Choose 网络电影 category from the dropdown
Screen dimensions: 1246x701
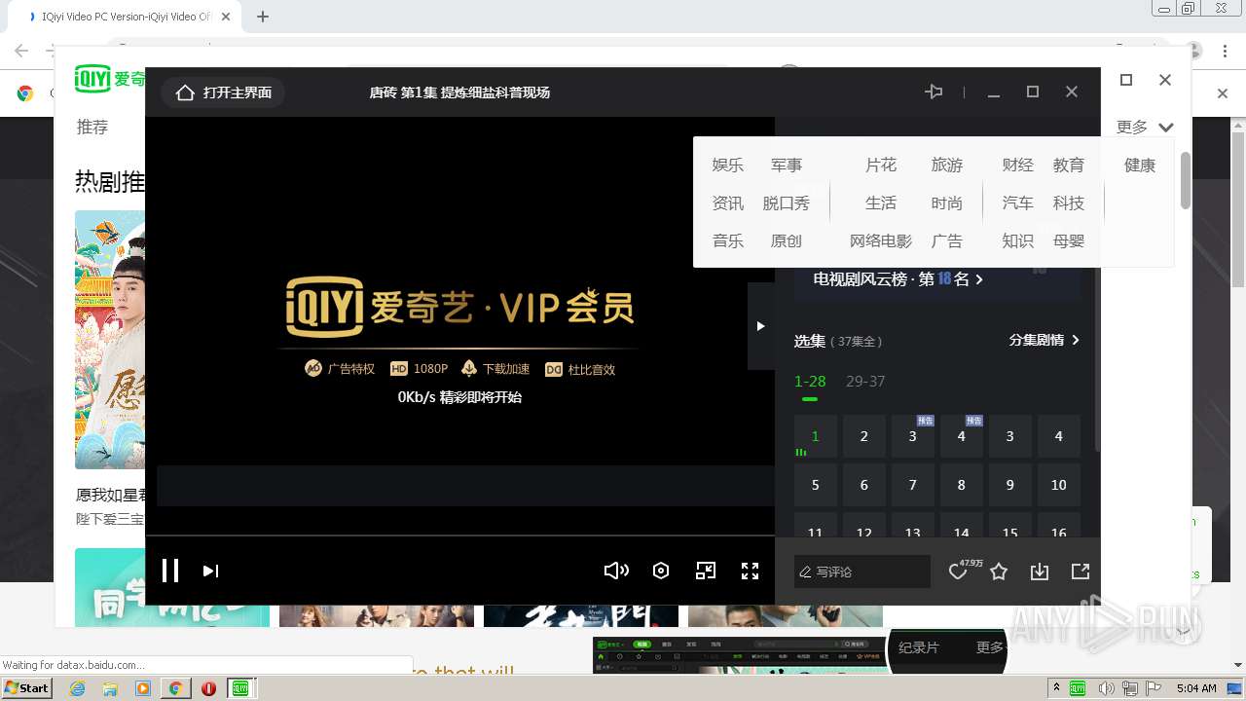tap(881, 241)
